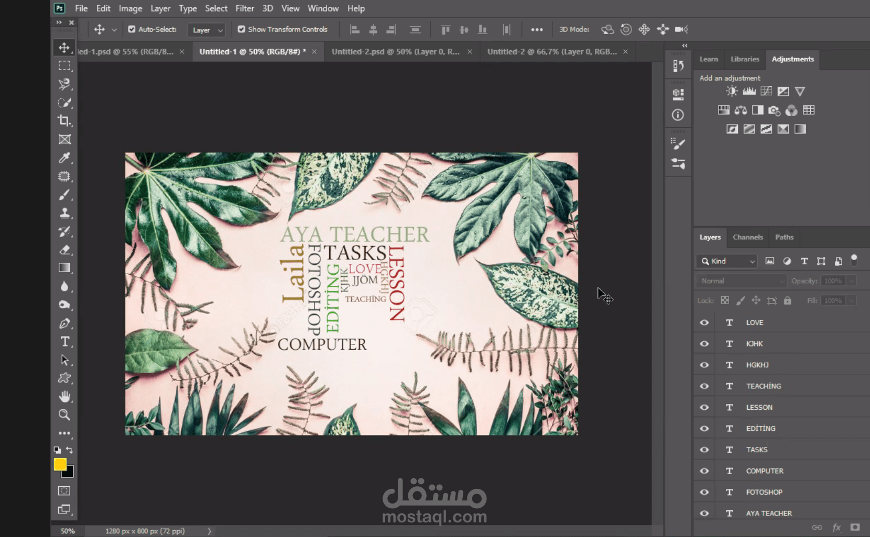Pick the Hand tool
The width and height of the screenshot is (870, 537).
point(64,396)
